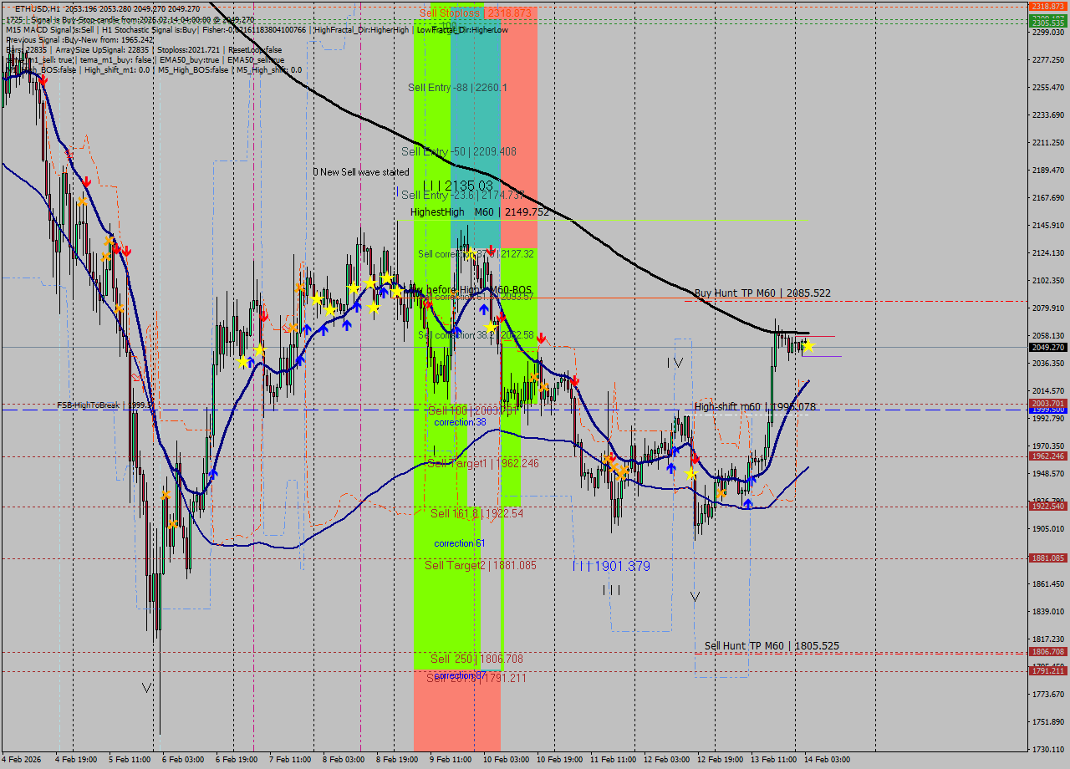
Task: Click the orange star marker near the 6 Feb low
Action: coord(171,524)
